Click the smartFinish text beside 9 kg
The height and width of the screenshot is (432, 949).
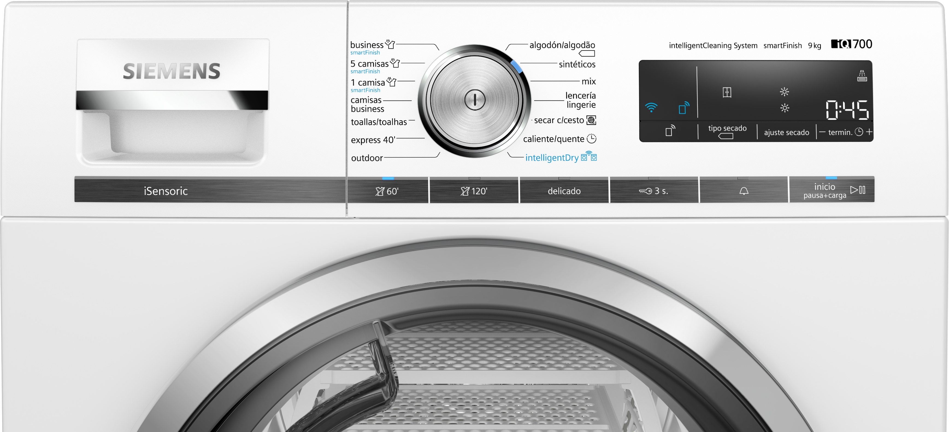782,46
